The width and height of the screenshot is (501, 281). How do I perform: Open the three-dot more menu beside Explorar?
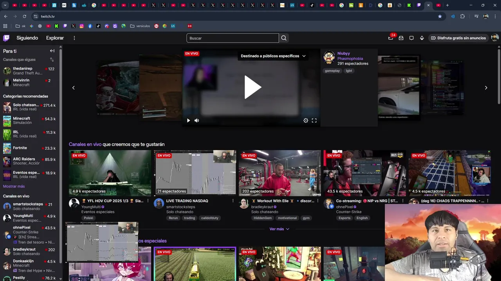click(74, 38)
